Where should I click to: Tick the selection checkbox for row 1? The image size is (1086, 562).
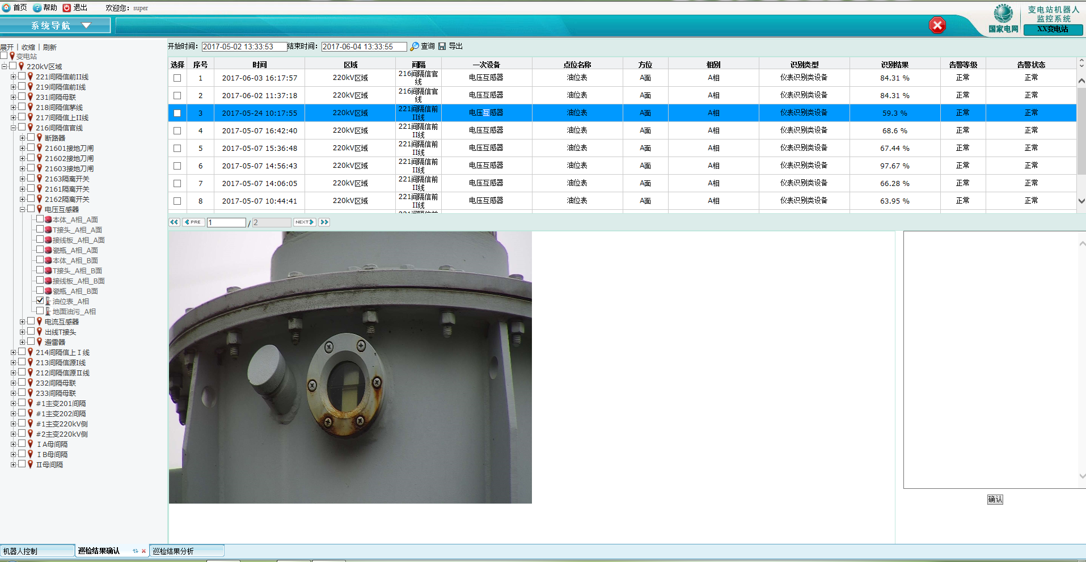178,78
